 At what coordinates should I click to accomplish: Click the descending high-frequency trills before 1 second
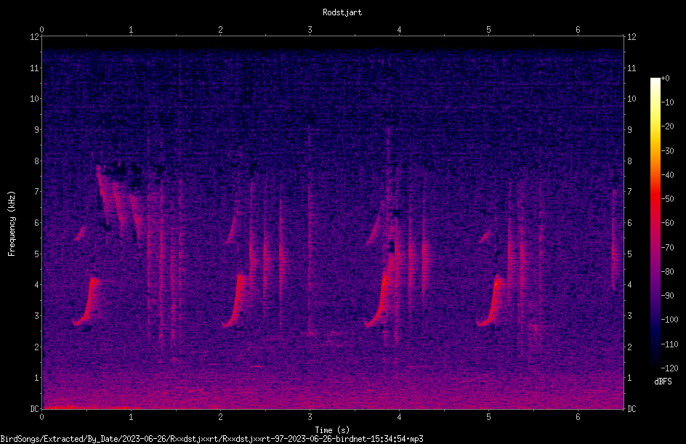click(x=119, y=202)
